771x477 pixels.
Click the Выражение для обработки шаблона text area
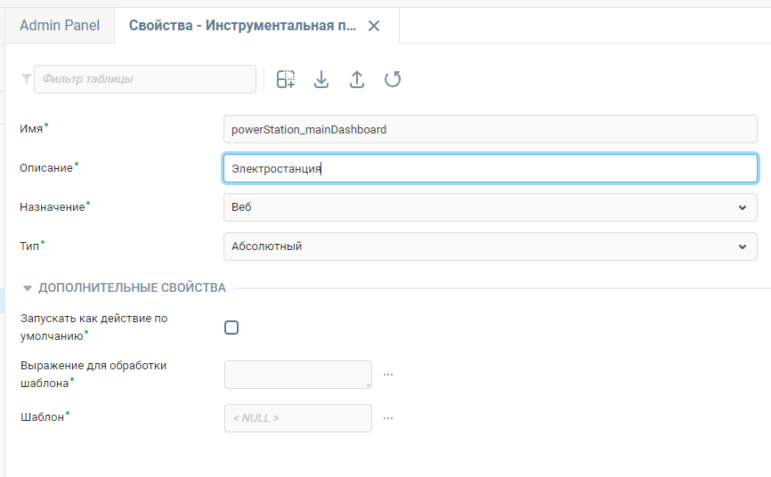point(297,375)
